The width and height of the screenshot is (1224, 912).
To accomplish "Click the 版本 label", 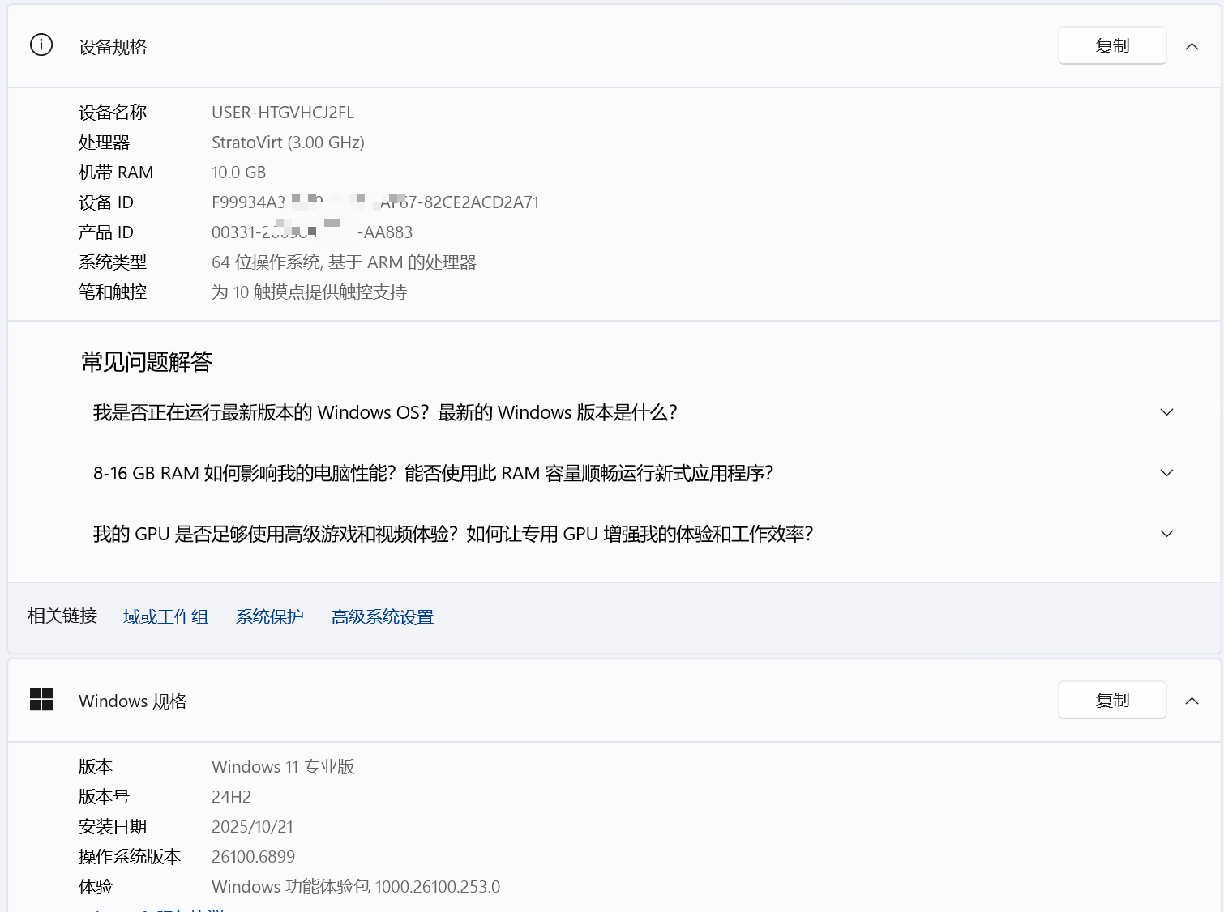I will (x=96, y=767).
